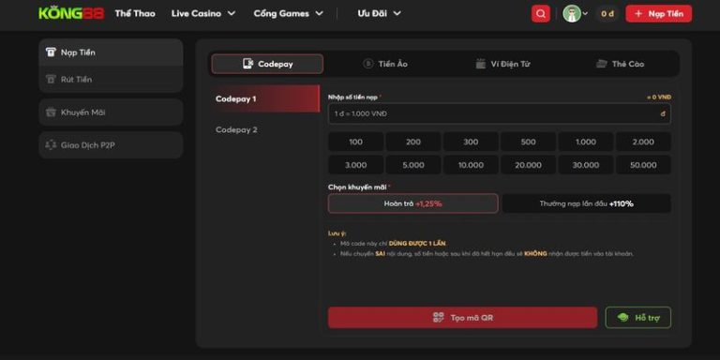This screenshot has height=360, width=720.
Task: Click the KONG88 logo
Action: (71, 13)
